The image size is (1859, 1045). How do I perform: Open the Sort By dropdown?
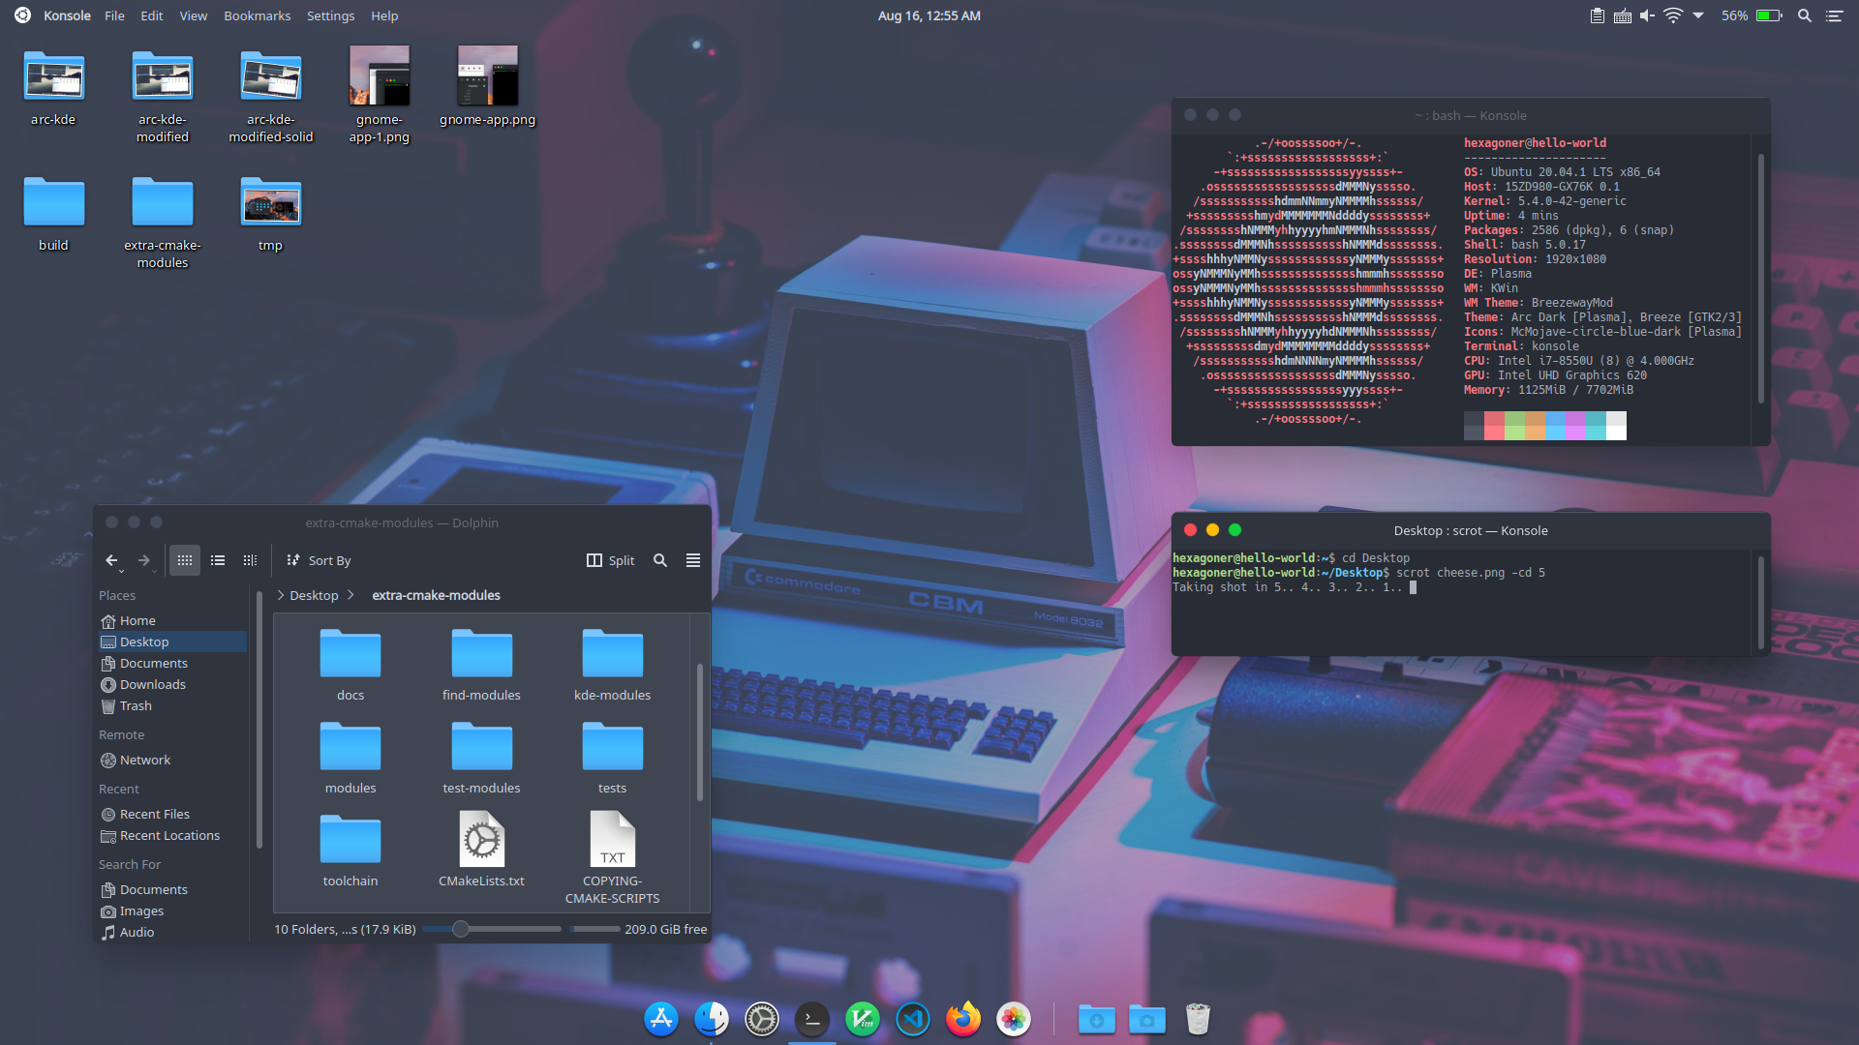point(320,560)
